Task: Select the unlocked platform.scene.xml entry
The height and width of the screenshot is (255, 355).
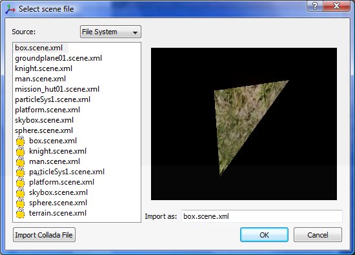Action: (47, 110)
